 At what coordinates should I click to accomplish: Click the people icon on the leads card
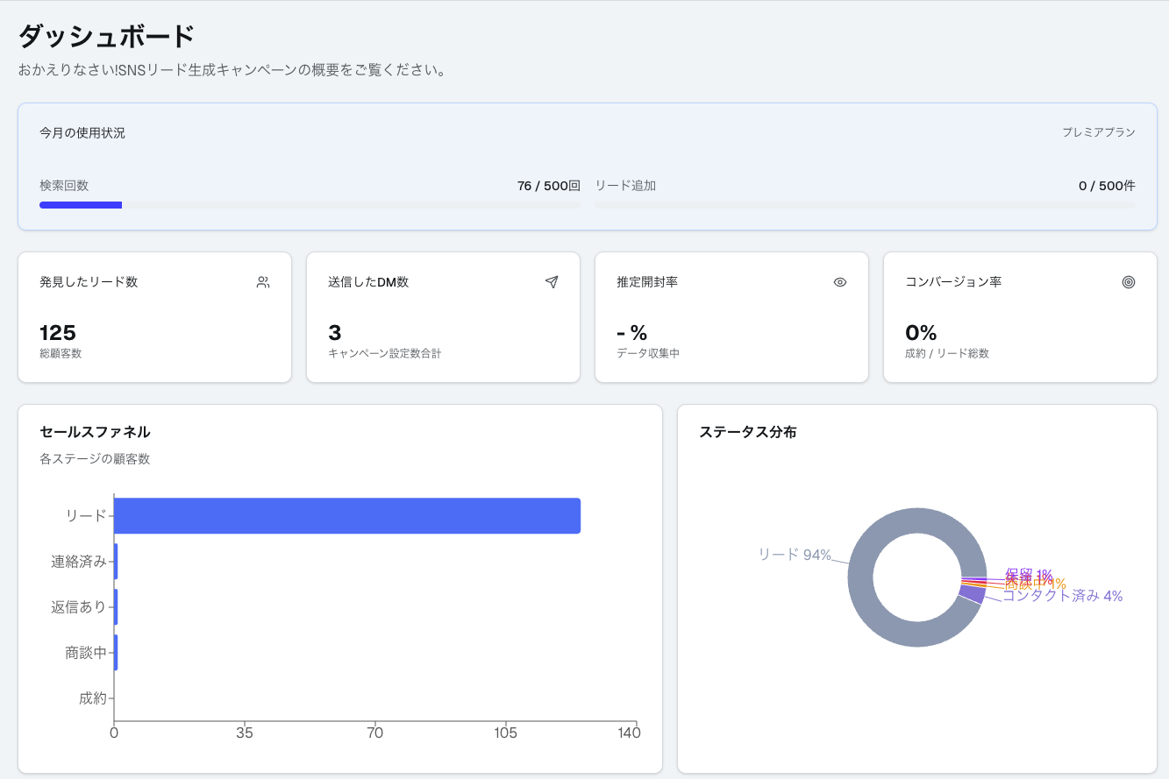(263, 282)
